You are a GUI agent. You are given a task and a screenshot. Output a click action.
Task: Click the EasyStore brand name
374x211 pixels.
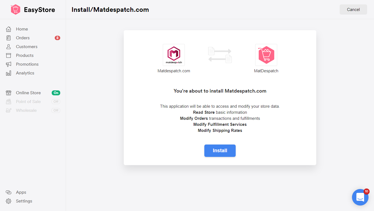pos(39,10)
